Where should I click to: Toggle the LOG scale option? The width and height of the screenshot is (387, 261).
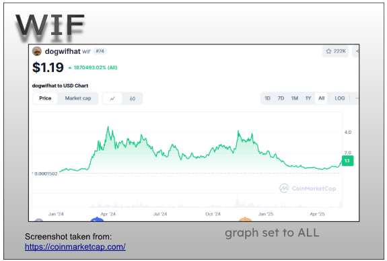coord(340,98)
